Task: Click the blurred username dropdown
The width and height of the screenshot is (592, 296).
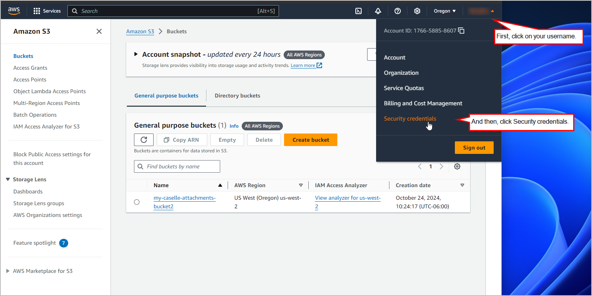Action: pos(481,11)
